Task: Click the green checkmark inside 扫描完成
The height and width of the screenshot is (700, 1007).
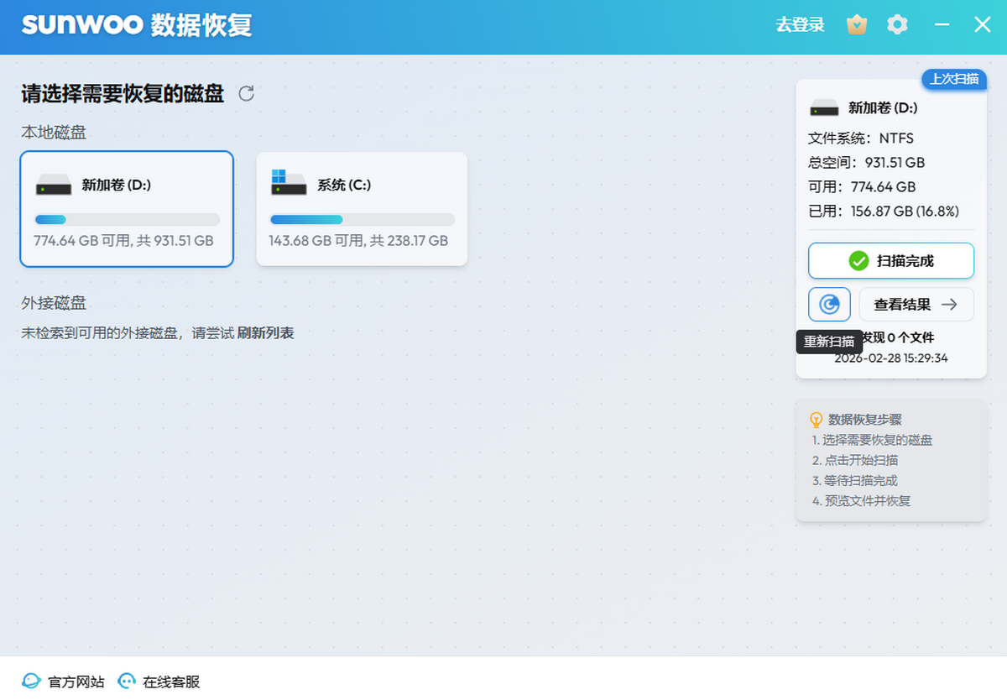Action: (857, 260)
